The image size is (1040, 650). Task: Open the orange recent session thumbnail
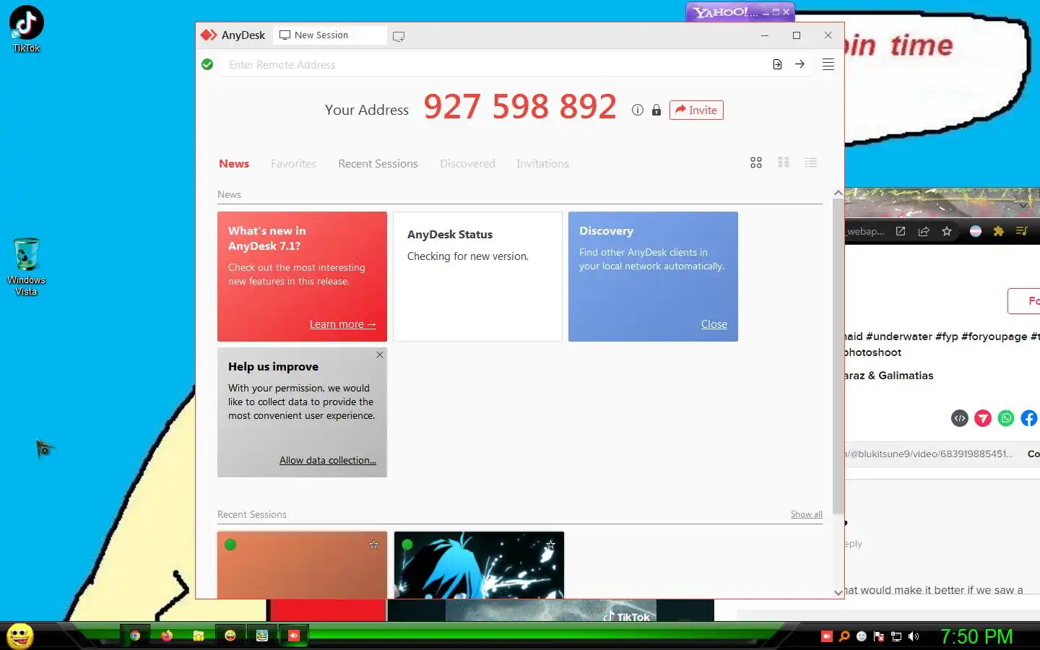[x=302, y=565]
